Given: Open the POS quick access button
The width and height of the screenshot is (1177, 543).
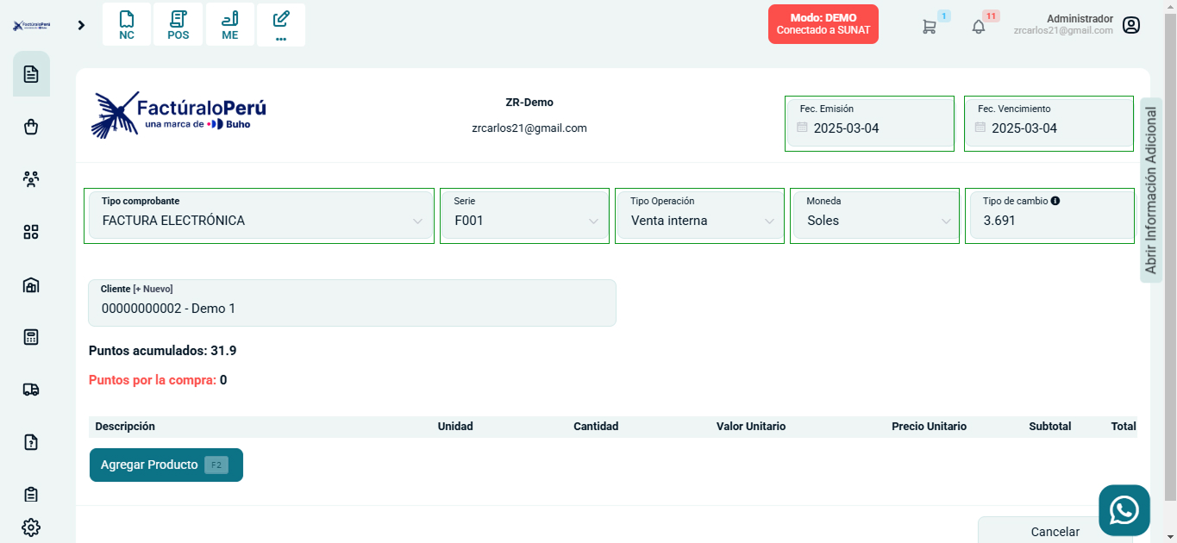Looking at the screenshot, I should click(x=178, y=24).
